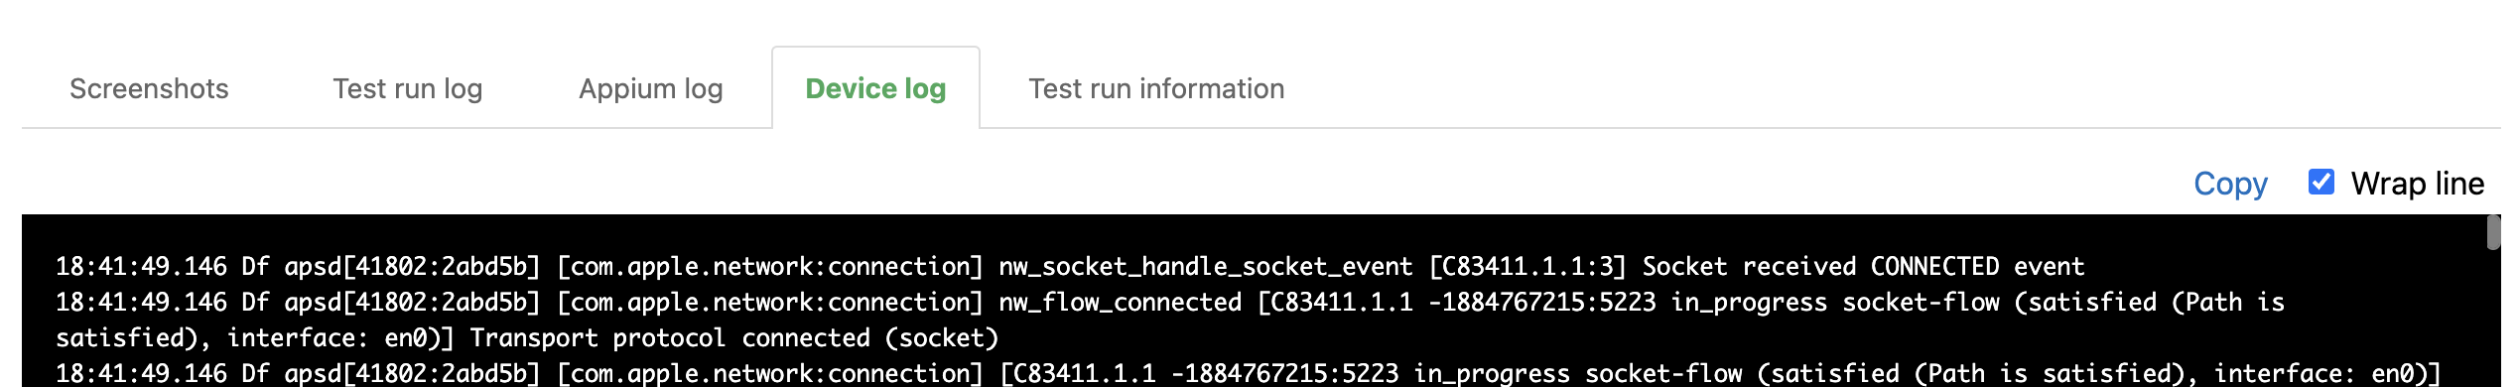The image size is (2519, 387).
Task: Click the 'Transport protocol connected (socket)' text
Action: click(x=733, y=337)
